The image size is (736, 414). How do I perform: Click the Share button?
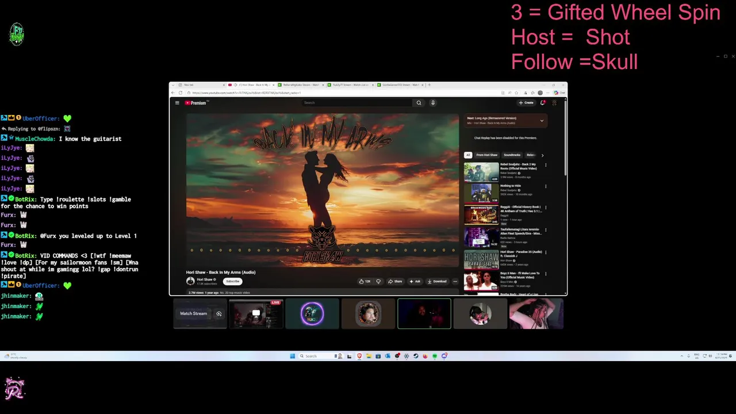click(x=395, y=281)
